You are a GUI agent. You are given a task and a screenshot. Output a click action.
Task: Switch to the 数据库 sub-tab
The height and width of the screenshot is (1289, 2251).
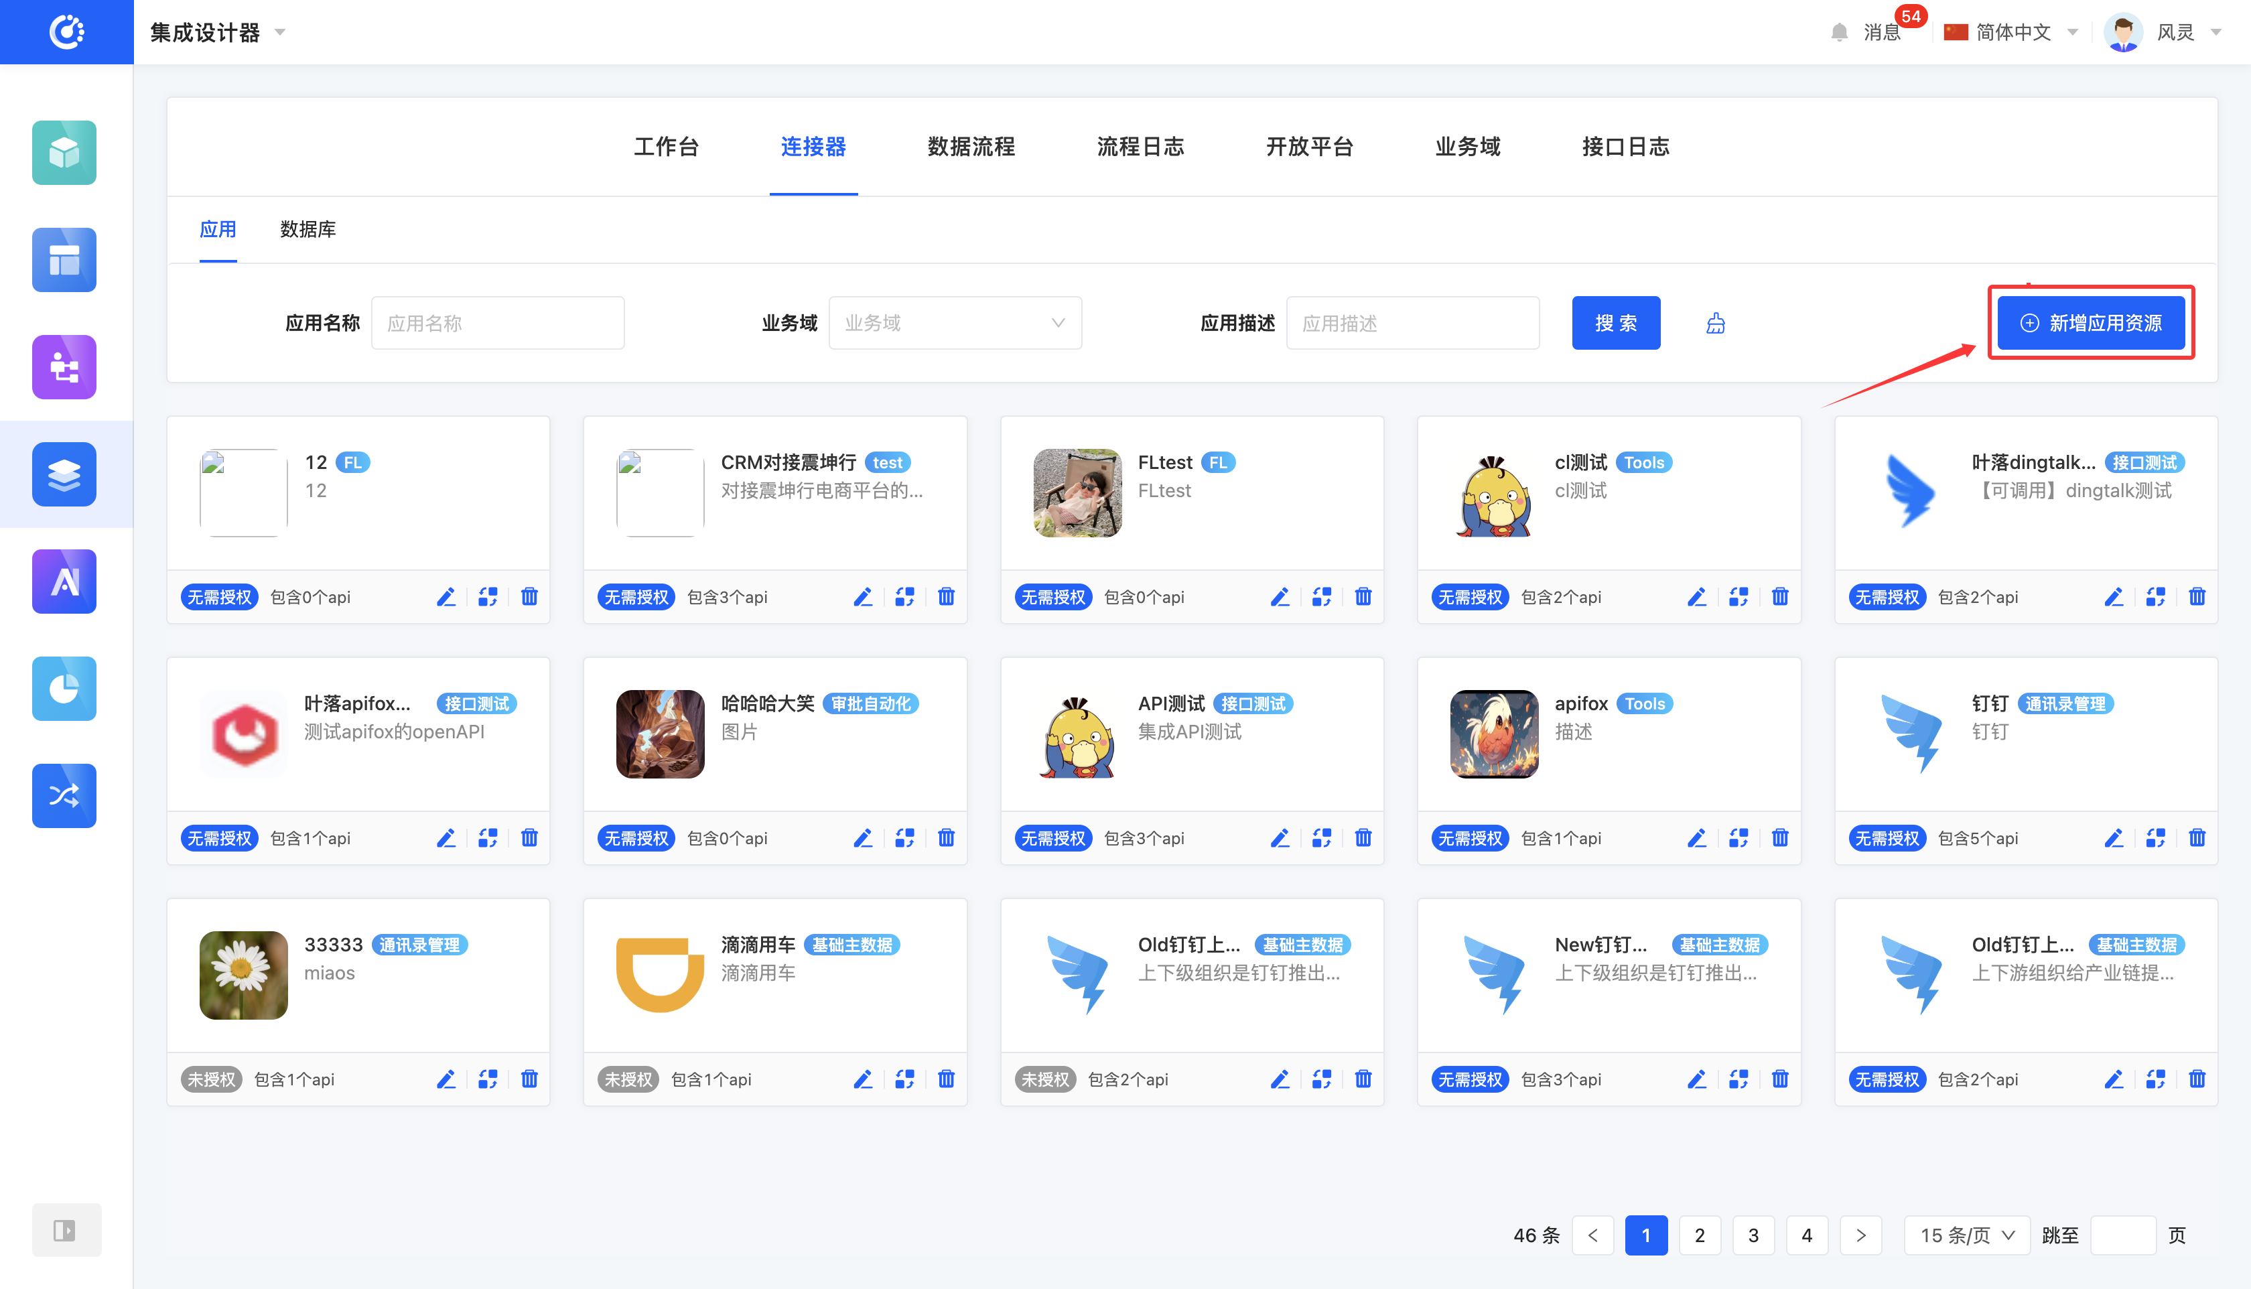(x=307, y=229)
